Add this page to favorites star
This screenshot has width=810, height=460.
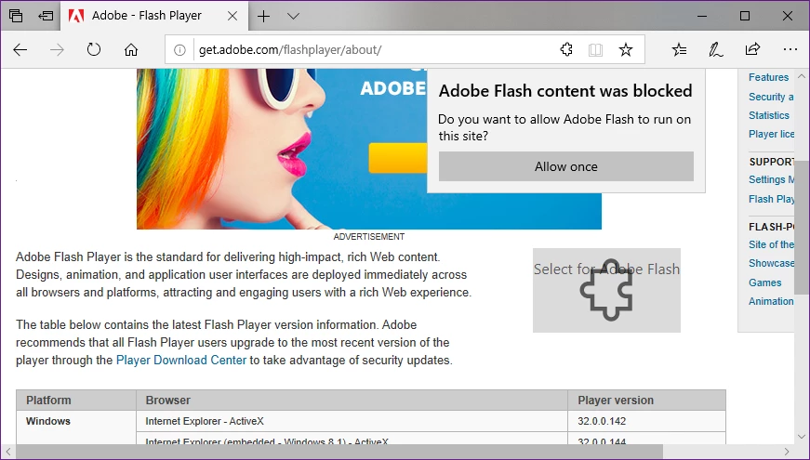click(626, 49)
